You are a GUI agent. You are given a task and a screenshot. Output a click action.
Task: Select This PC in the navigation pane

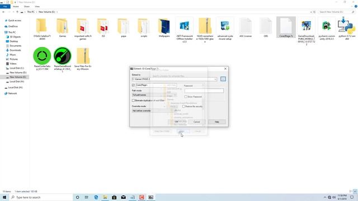click(x=12, y=32)
